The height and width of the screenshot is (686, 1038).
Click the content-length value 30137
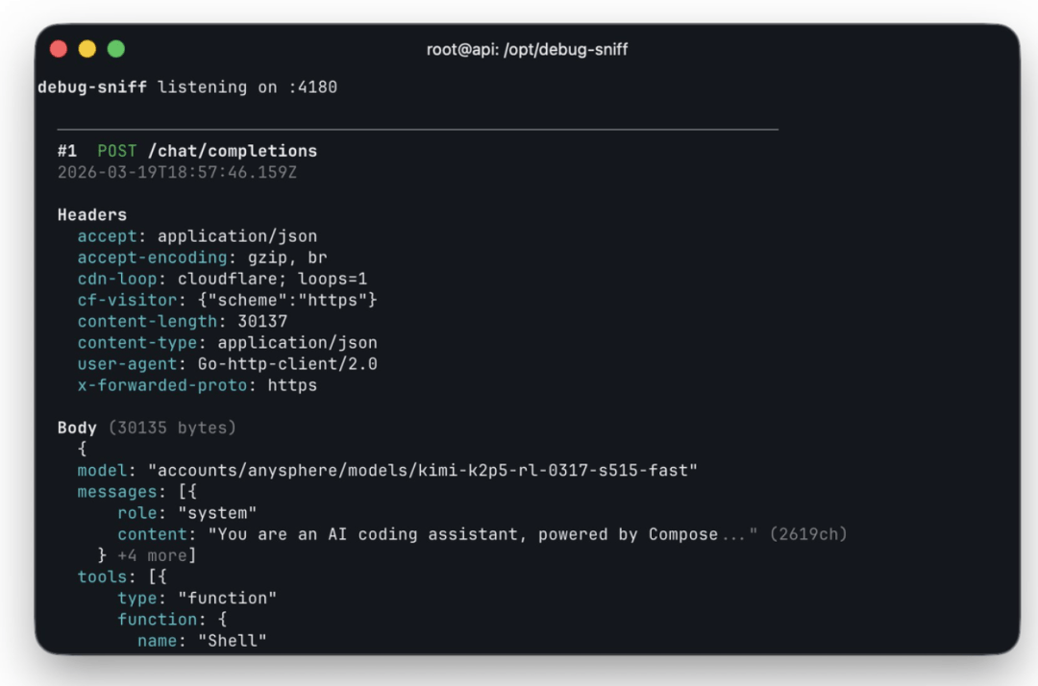262,322
